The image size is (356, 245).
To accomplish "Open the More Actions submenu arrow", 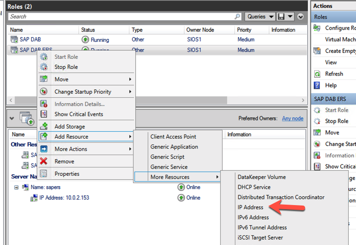I will click(x=130, y=149).
